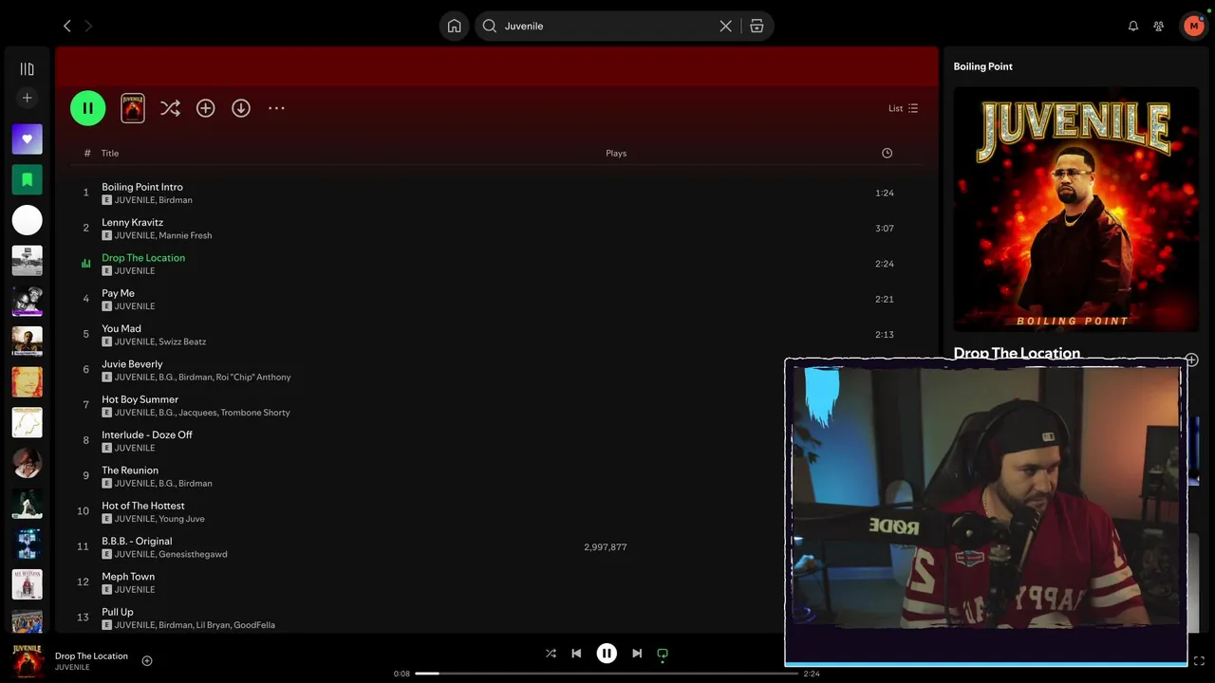1215x683 pixels.
Task: Open the List view options dropdown
Action: pyautogui.click(x=903, y=108)
